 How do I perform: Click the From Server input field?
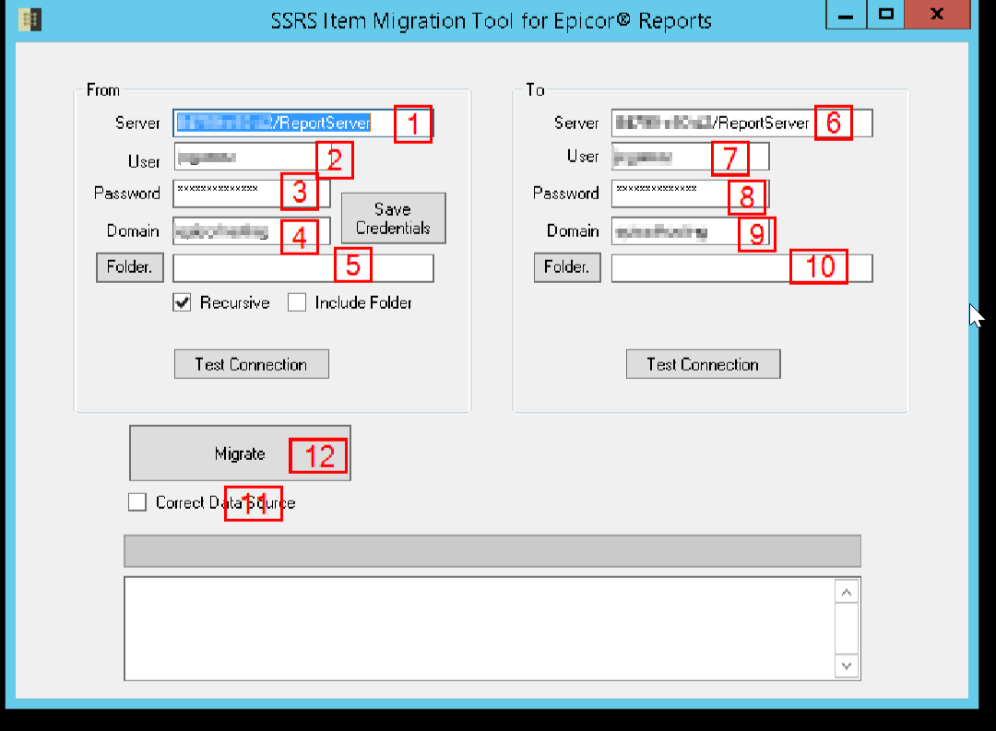click(303, 124)
